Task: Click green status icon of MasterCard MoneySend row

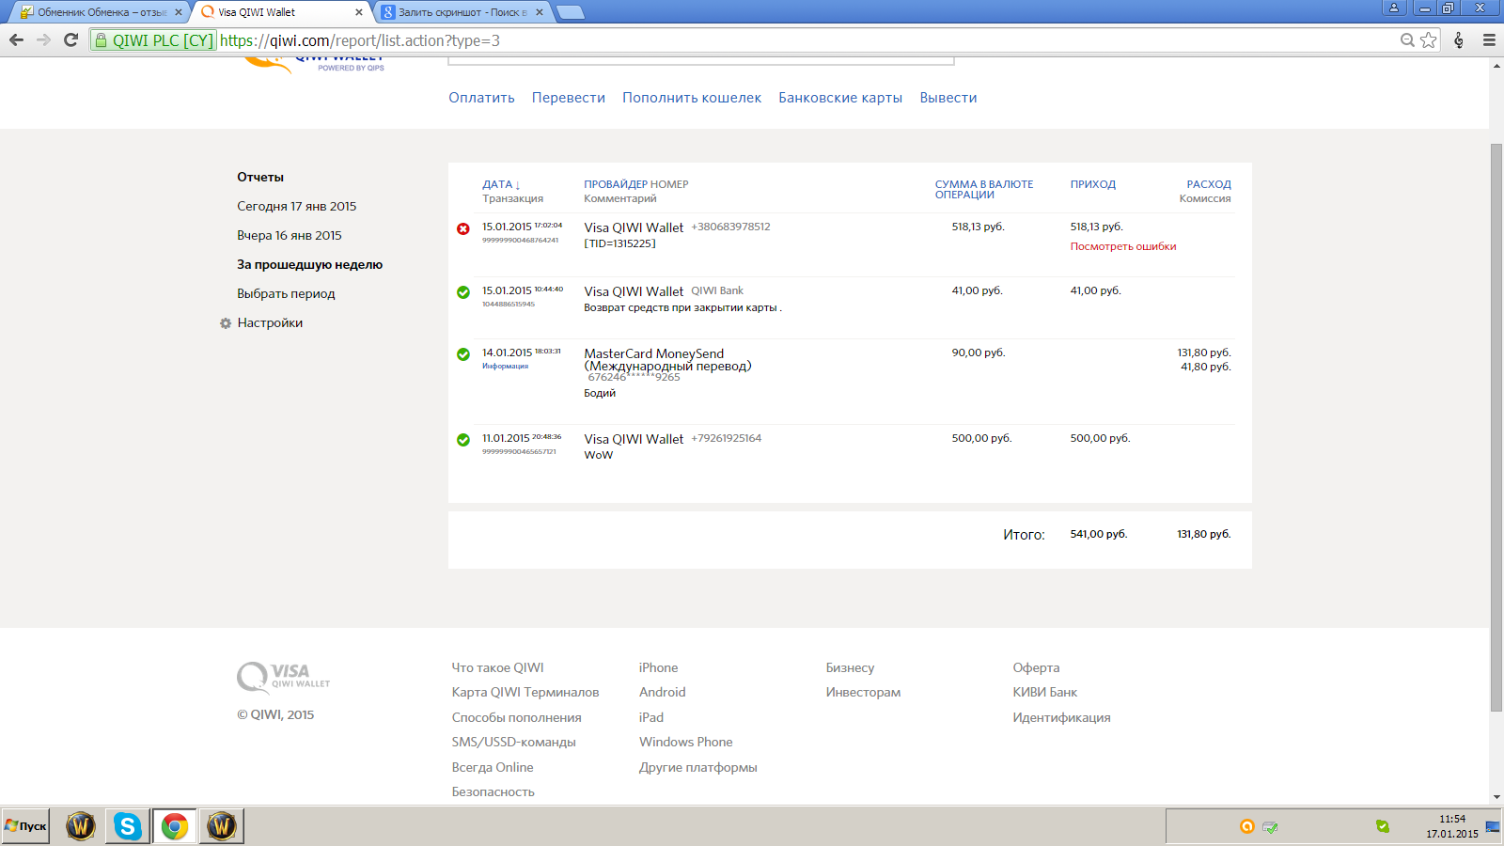Action: point(463,354)
